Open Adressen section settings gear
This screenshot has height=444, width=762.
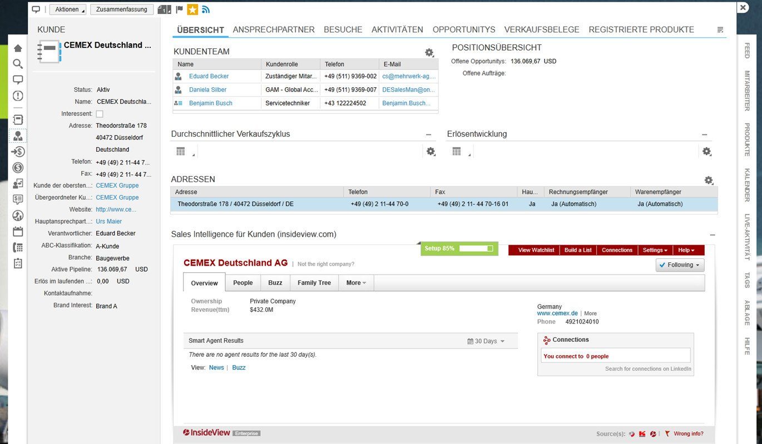pos(709,180)
